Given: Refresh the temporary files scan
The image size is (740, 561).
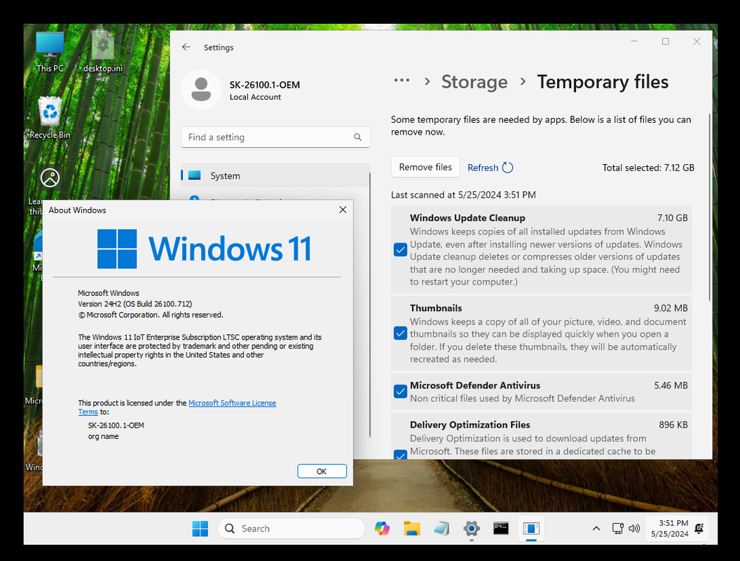Looking at the screenshot, I should pos(490,168).
